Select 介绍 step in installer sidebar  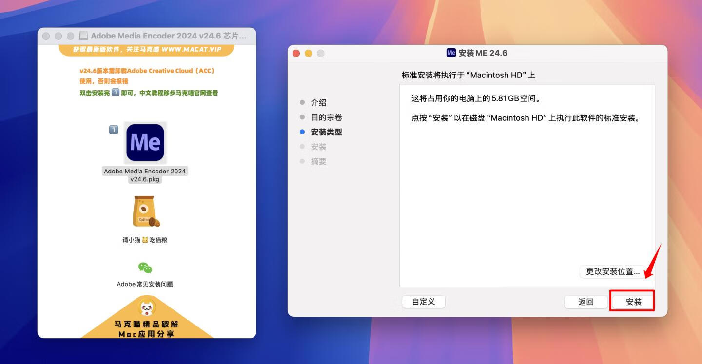[x=319, y=102]
